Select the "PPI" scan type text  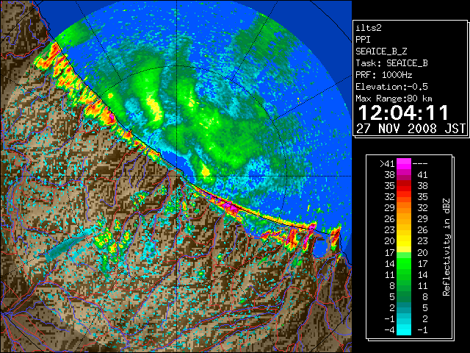(x=363, y=40)
